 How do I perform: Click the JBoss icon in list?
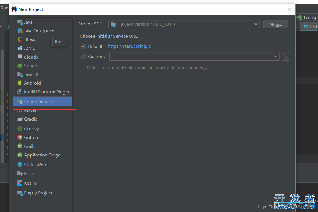pyautogui.click(x=20, y=40)
